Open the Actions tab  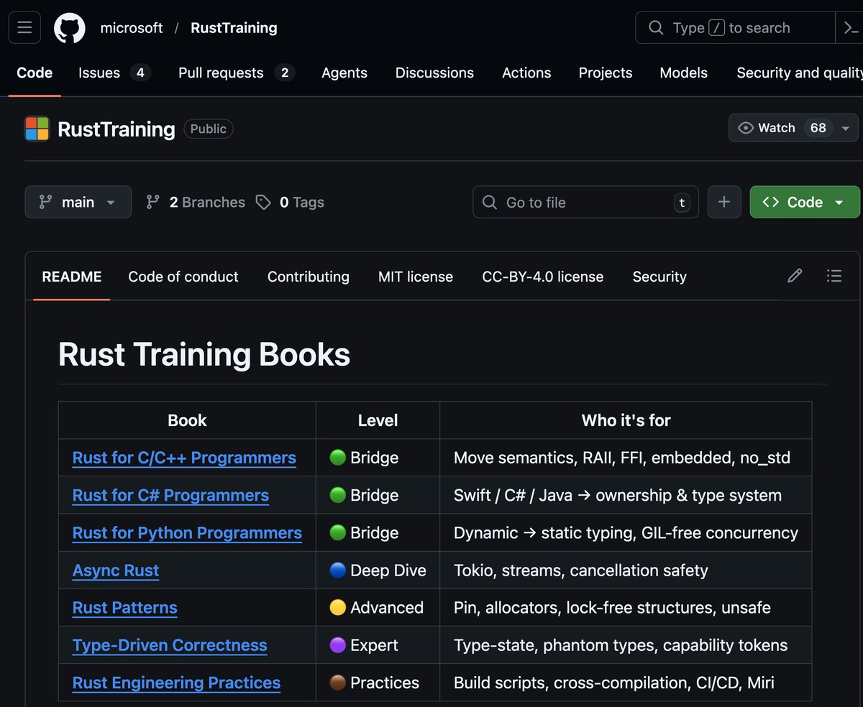click(526, 73)
